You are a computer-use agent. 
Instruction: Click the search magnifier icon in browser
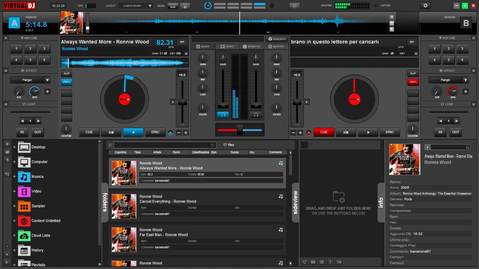(x=110, y=145)
